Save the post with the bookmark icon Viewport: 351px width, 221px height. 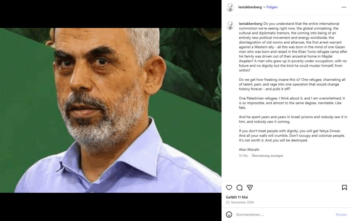click(344, 188)
